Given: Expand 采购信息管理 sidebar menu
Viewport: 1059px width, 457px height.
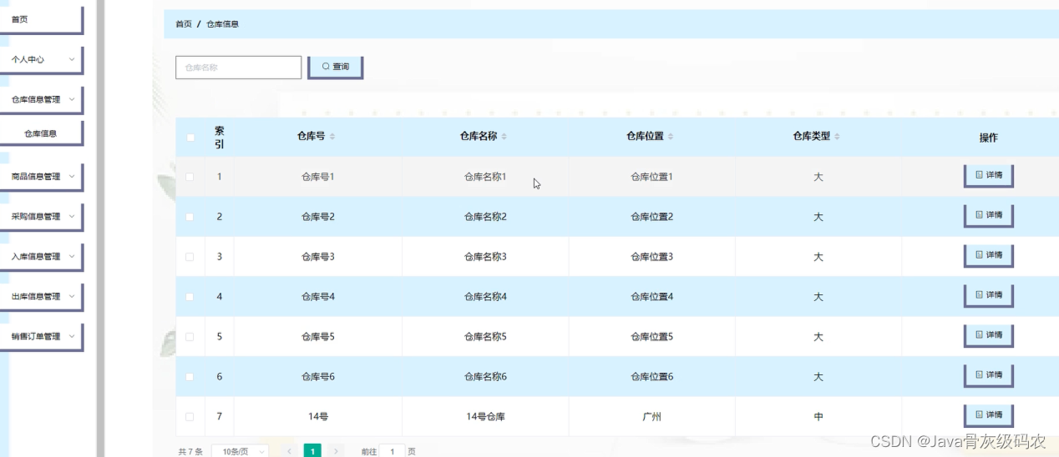Looking at the screenshot, I should pyautogui.click(x=42, y=217).
